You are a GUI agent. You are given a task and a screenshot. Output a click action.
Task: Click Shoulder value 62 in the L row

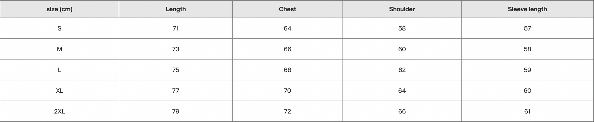pos(402,70)
